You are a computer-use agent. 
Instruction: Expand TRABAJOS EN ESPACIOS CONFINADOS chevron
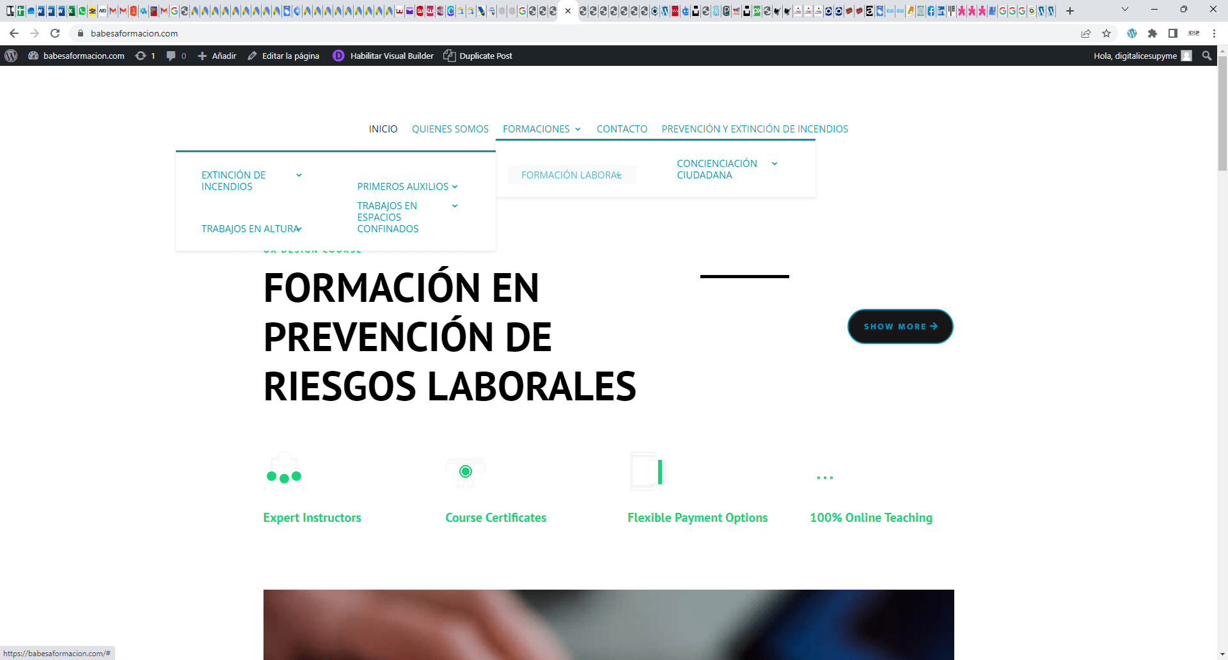(x=455, y=206)
